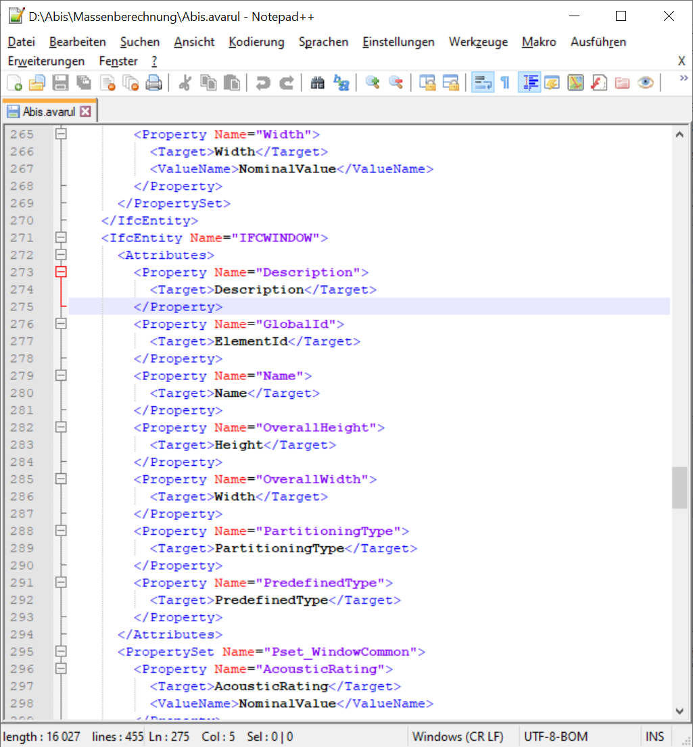Click the vertical scrollbar down arrow
This screenshot has width=693, height=747.
679,710
